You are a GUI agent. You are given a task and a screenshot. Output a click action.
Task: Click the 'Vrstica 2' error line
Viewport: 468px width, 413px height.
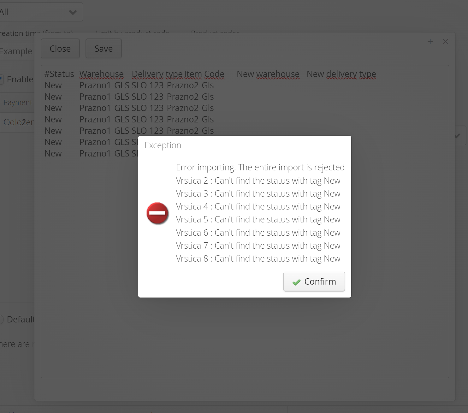tap(258, 180)
